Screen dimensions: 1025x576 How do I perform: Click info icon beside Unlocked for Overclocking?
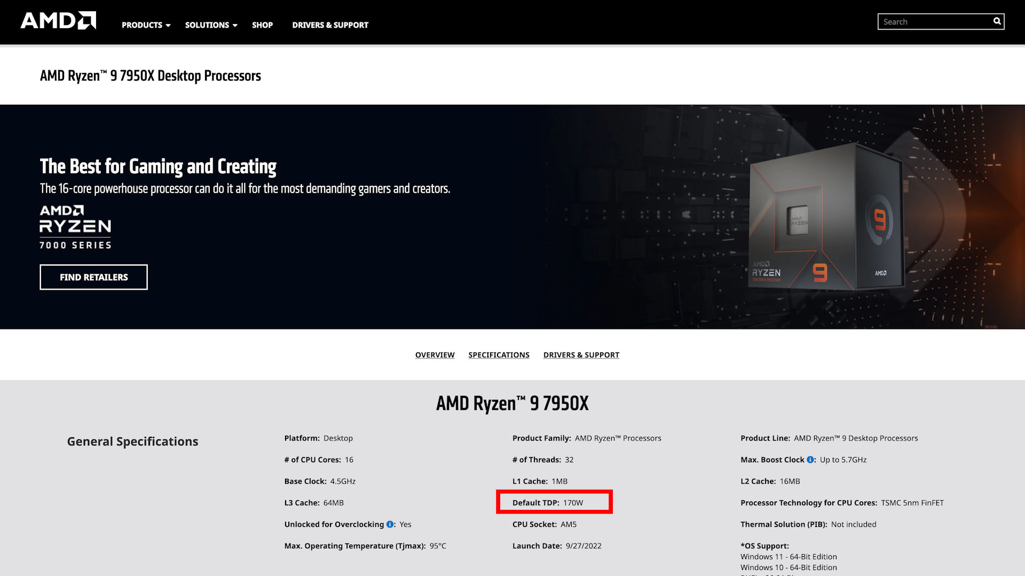(390, 524)
